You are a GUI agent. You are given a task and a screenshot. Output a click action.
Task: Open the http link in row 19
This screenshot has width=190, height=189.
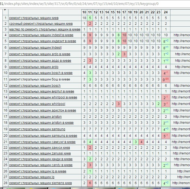click(x=181, y=129)
